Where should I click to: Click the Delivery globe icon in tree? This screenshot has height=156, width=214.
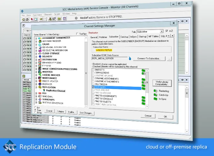40,57
